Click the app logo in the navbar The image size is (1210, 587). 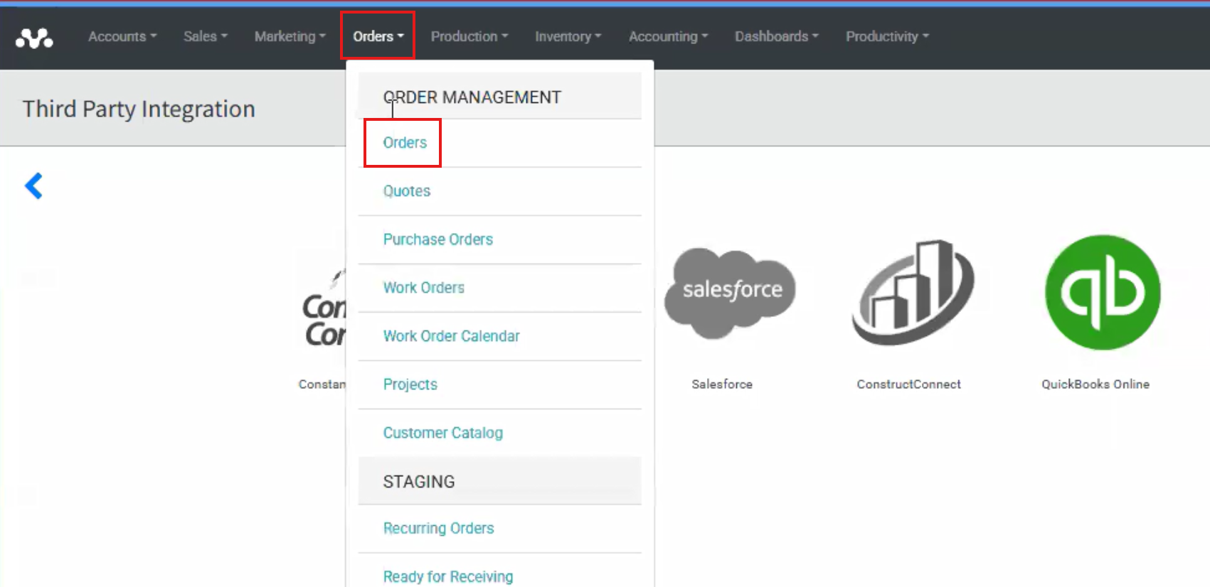[x=34, y=38]
